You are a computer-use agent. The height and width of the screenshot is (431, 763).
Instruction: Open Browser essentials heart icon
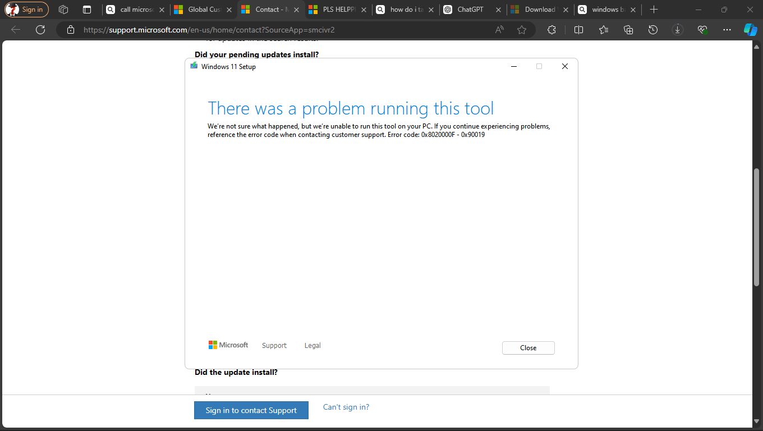(702, 30)
